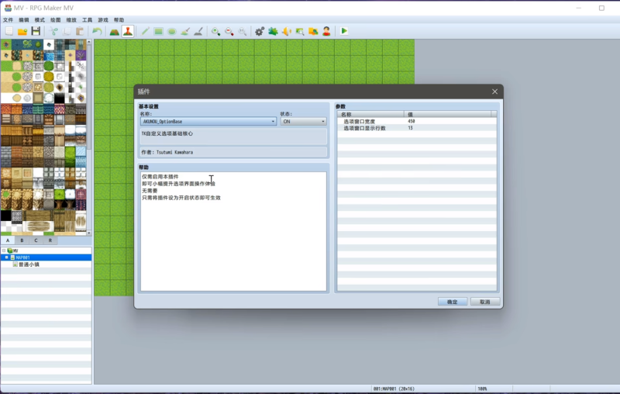Open the 缩放 menu

[x=71, y=20]
